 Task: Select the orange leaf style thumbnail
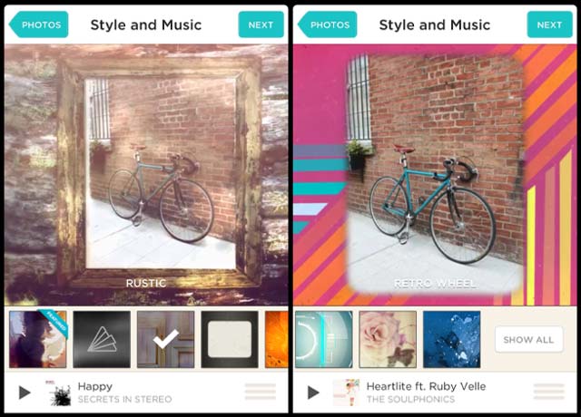pos(277,339)
